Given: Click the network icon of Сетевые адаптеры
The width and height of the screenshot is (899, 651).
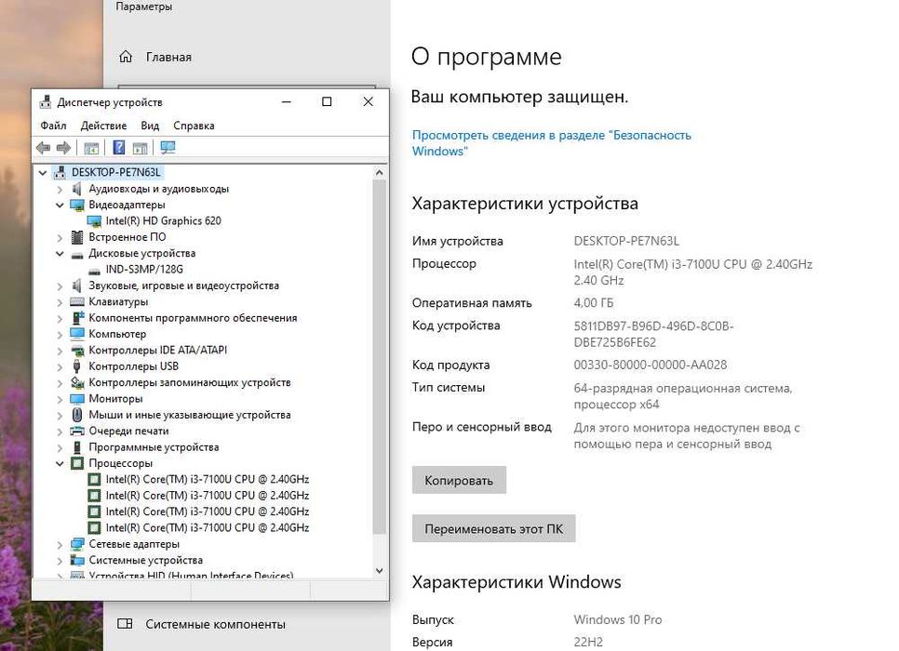Looking at the screenshot, I should (77, 544).
